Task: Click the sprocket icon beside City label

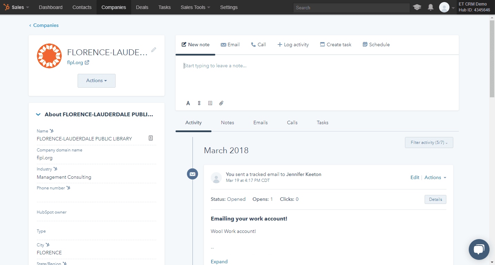Action: [x=48, y=245]
